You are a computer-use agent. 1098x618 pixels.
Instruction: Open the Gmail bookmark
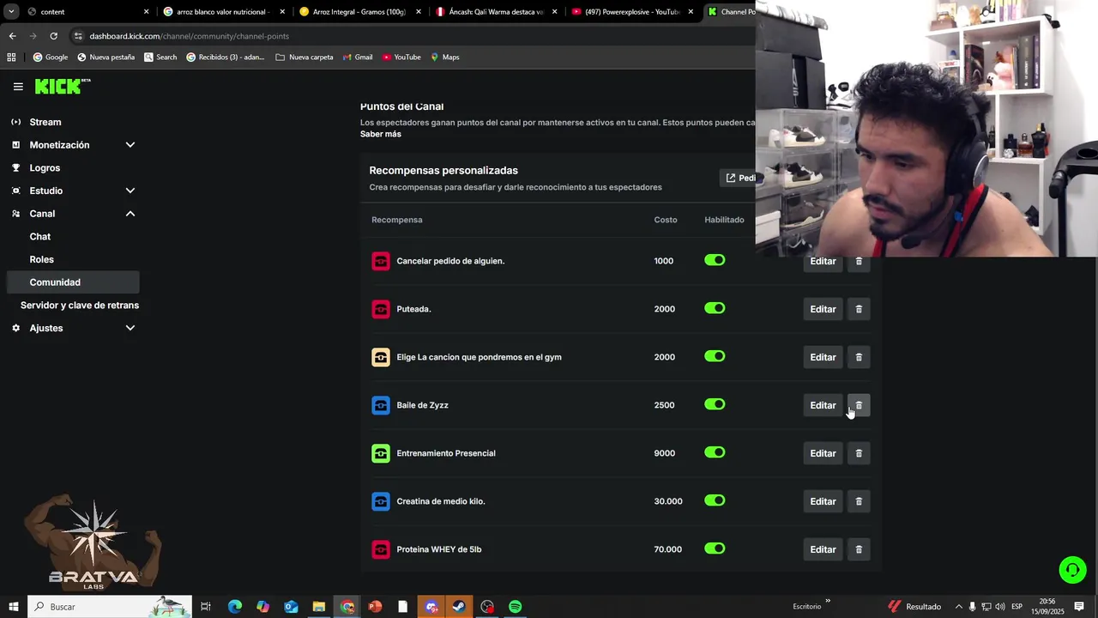pos(358,58)
